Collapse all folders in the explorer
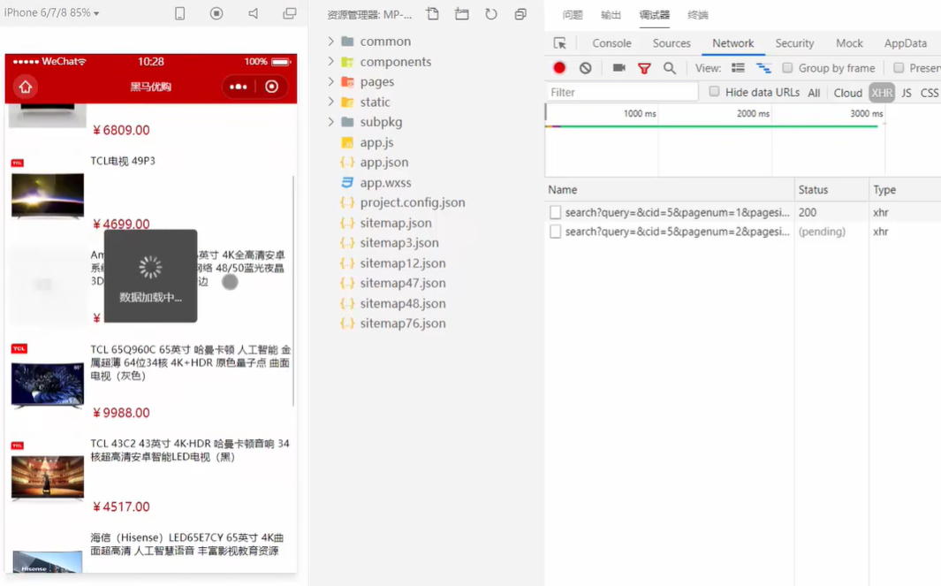 (520, 14)
